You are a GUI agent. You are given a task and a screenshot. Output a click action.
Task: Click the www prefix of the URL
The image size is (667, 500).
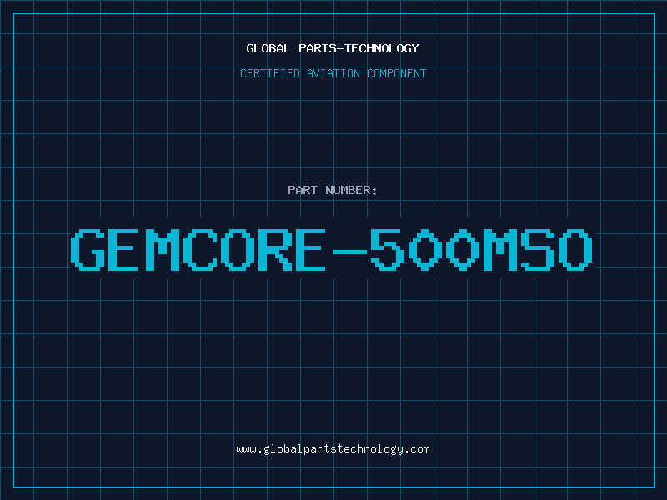[x=246, y=449]
